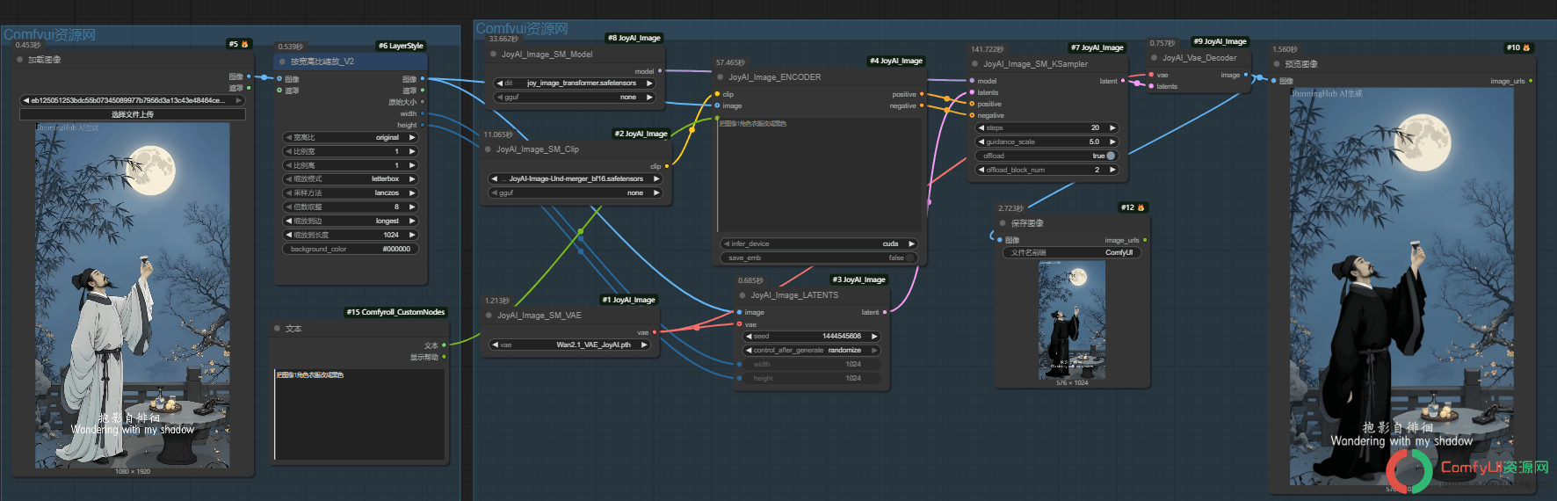1557x501 pixels.
Task: Click the ENCODER prompt text area
Action: (819, 174)
